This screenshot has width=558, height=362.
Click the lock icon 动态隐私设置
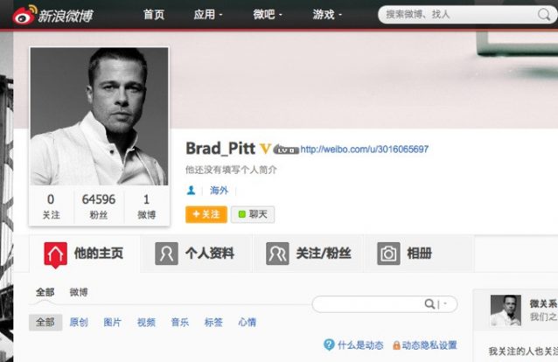tap(396, 345)
